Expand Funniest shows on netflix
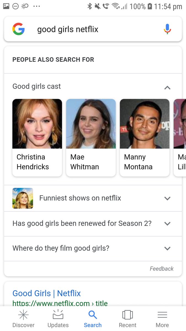Image resolution: width=186 pixels, height=331 pixels. 93,198
